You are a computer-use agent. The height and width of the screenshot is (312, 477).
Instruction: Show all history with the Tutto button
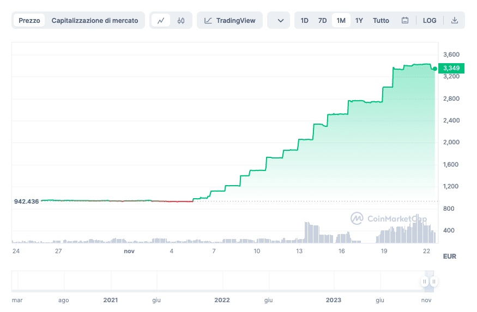click(381, 21)
